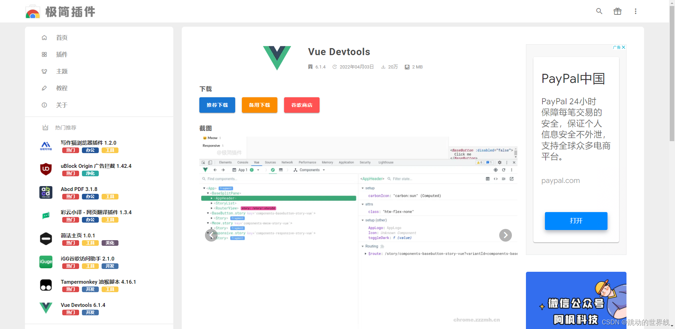Click the large Vue Devtools logo
Screen dimensions: 675x329
(x=277, y=58)
